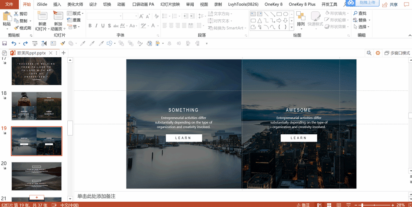
Task: Open the File (文件) tab
Action: click(9, 4)
